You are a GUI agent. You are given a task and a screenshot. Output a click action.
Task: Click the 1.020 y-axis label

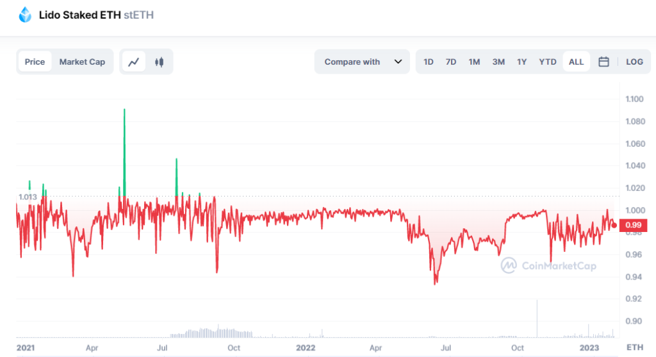[x=634, y=188]
